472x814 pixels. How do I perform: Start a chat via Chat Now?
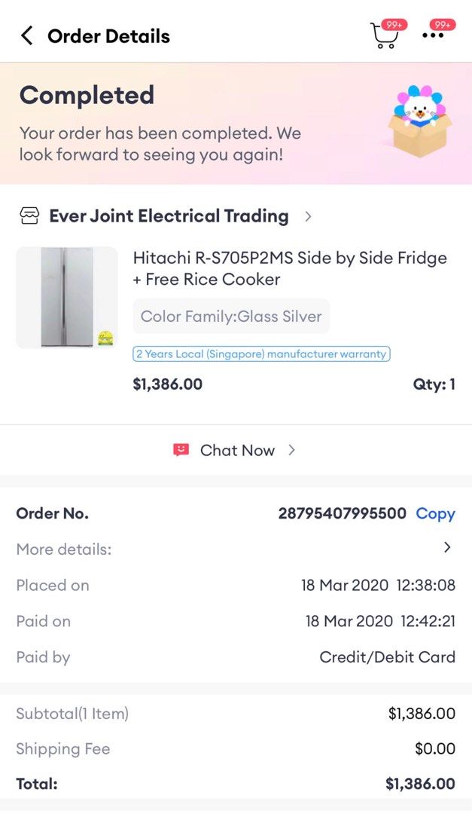[236, 450]
